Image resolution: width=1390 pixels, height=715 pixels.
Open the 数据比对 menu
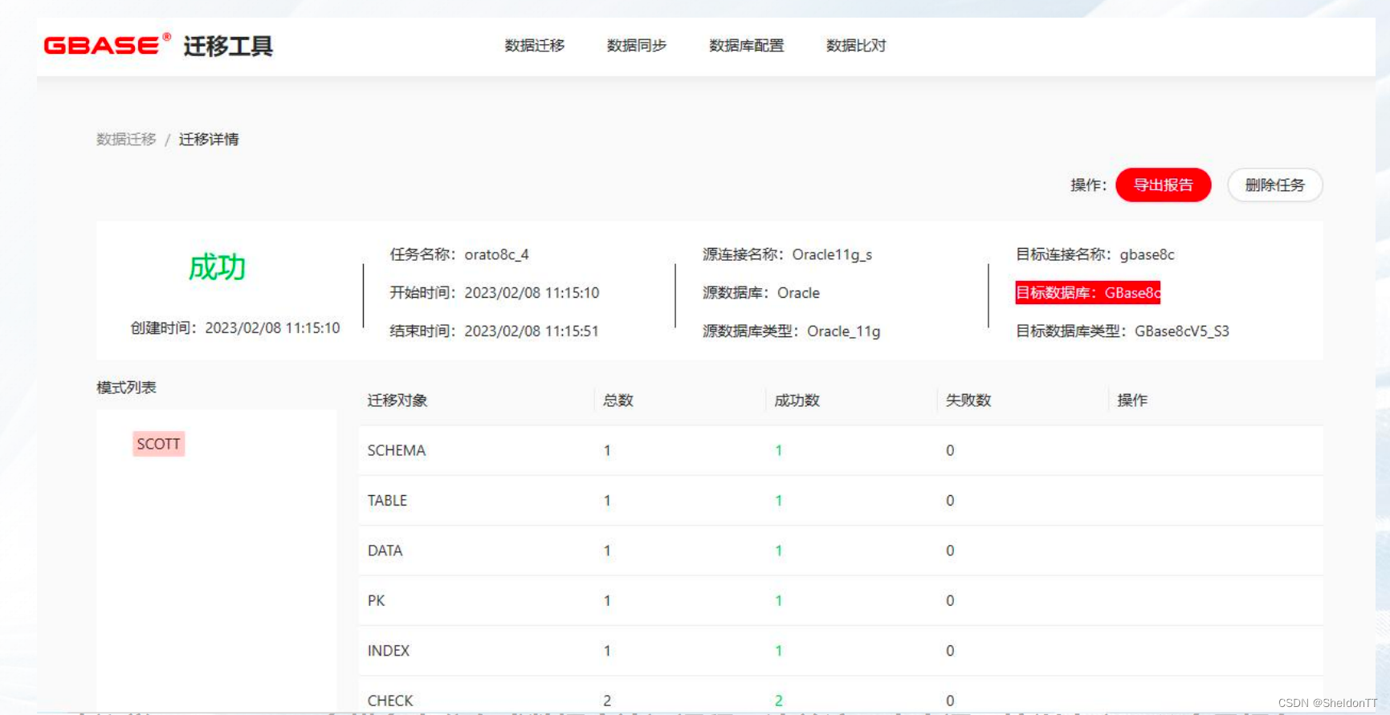(856, 46)
